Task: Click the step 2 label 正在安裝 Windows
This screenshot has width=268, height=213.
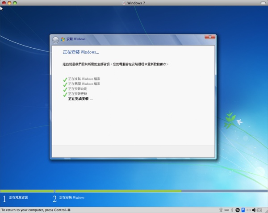Action: pos(72,197)
